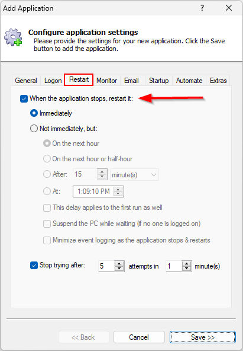Select the 'Immediately' radio button
Image resolution: width=243 pixels, height=351 pixels.
[x=34, y=113]
